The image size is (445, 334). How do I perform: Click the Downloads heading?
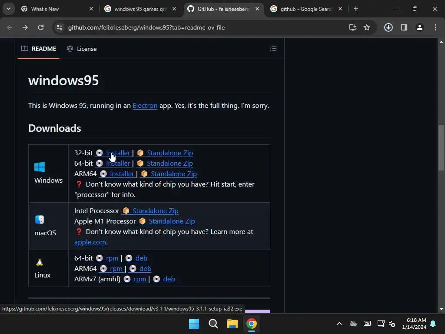click(x=55, y=128)
